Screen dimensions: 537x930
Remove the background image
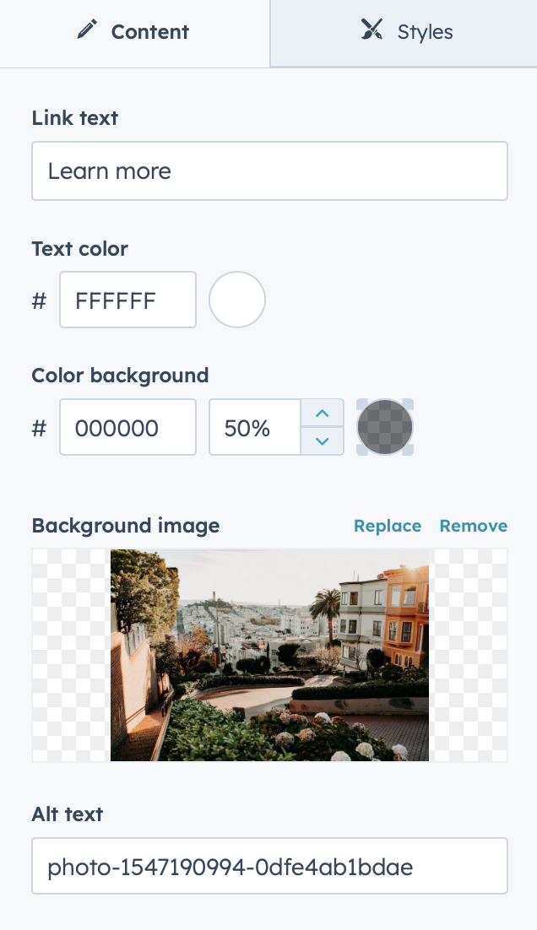click(x=474, y=526)
